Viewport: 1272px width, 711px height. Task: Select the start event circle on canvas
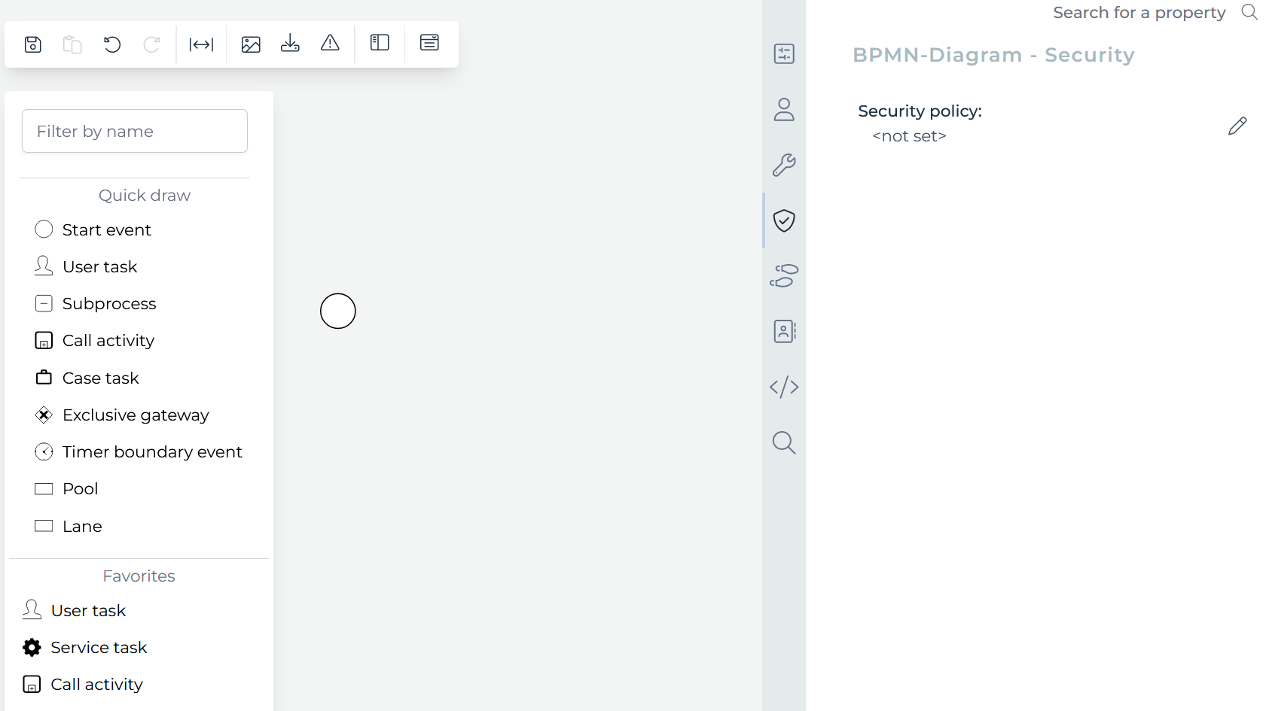click(x=338, y=311)
